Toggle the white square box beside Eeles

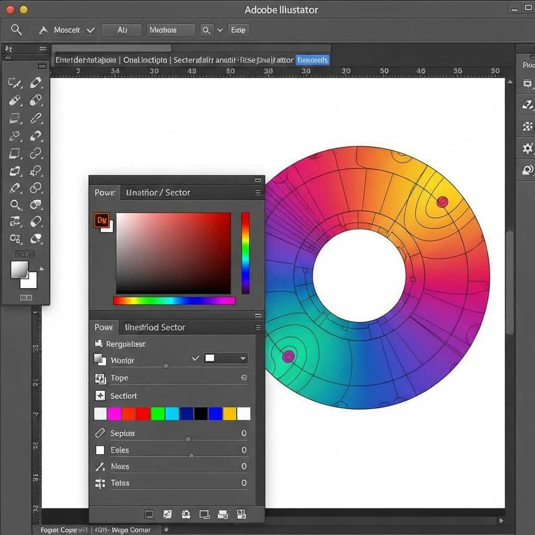(x=100, y=450)
